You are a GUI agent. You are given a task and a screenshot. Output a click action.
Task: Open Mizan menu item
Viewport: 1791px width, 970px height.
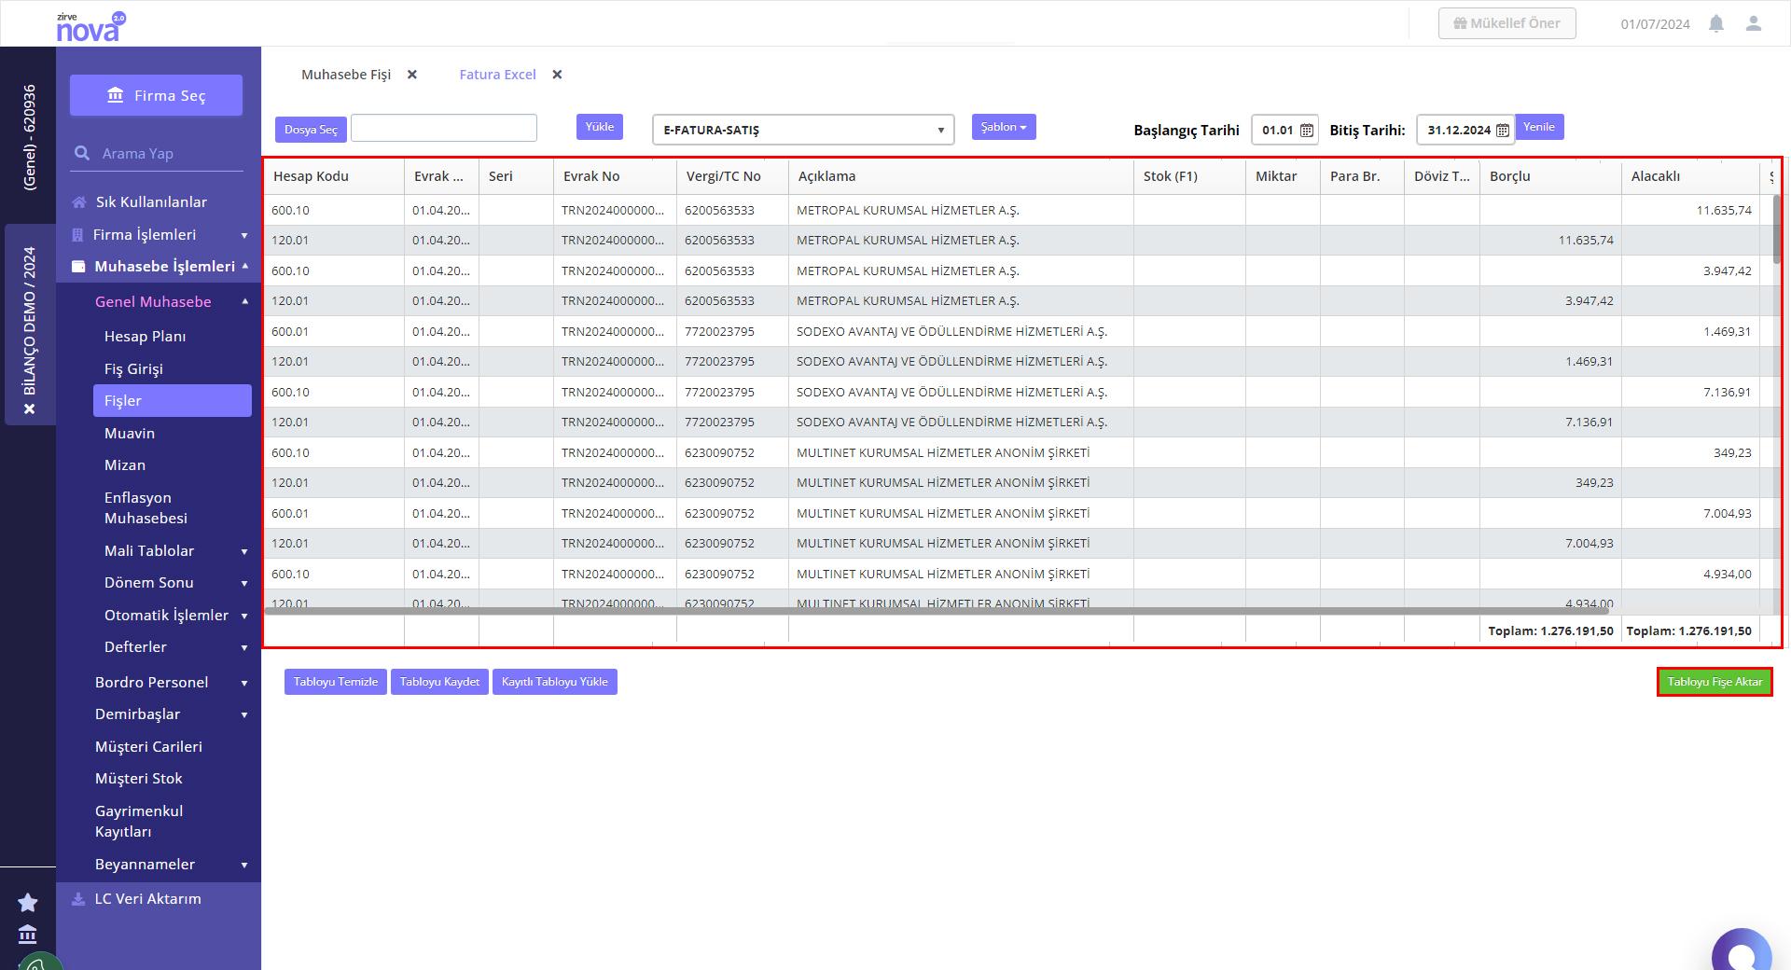pos(125,465)
